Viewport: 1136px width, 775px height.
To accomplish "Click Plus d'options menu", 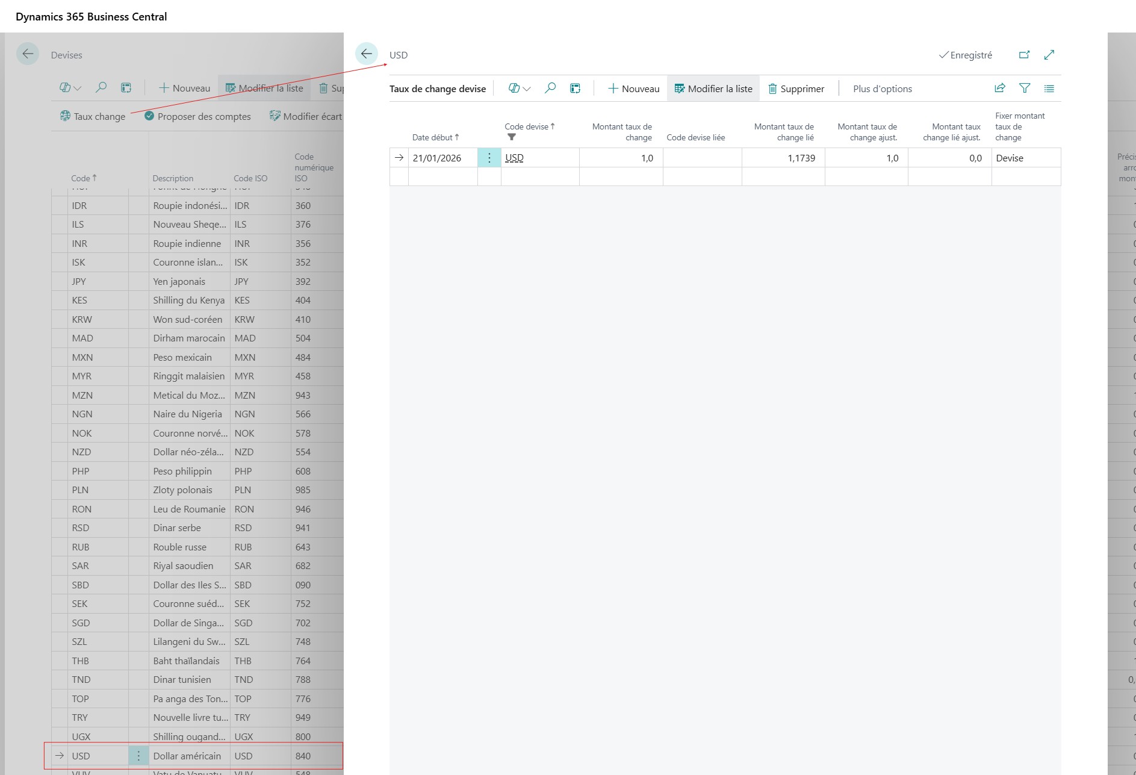I will [x=882, y=89].
